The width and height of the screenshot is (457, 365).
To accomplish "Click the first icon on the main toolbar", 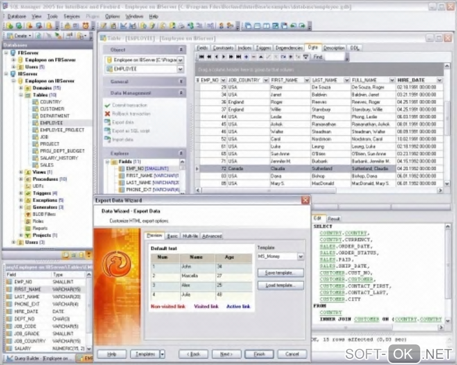I will click(x=9, y=26).
